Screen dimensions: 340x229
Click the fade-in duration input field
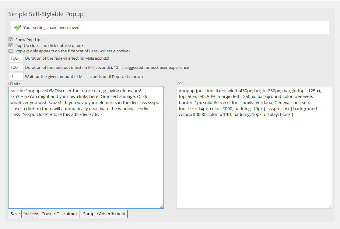(x=16, y=58)
